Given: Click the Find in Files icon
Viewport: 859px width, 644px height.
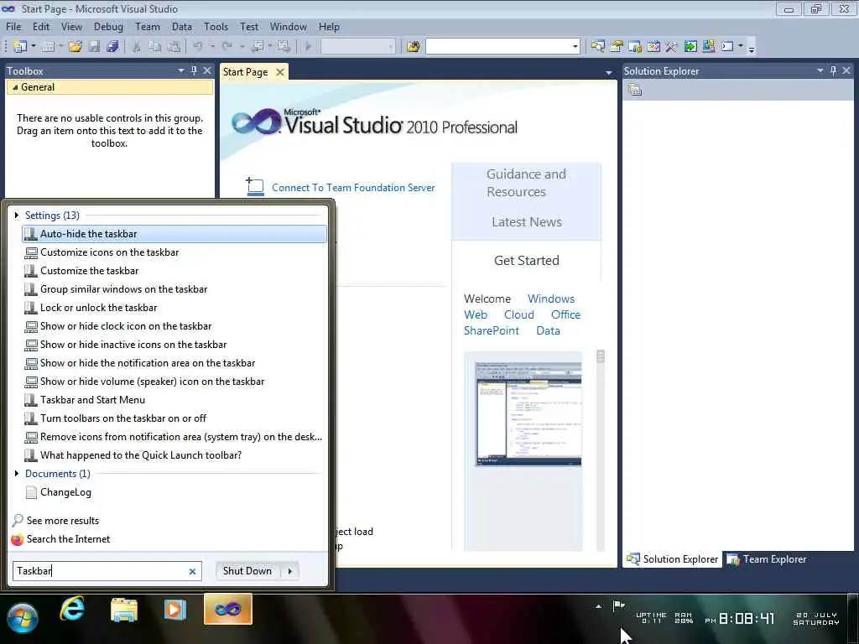Looking at the screenshot, I should (x=413, y=47).
